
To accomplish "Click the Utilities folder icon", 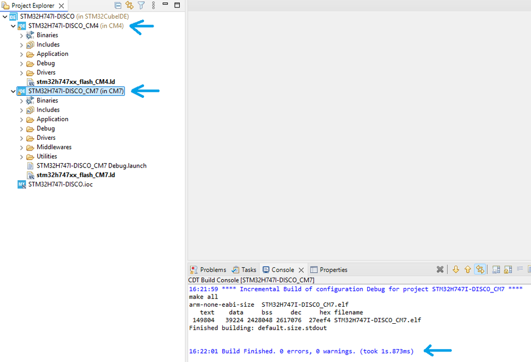I will (x=30, y=157).
